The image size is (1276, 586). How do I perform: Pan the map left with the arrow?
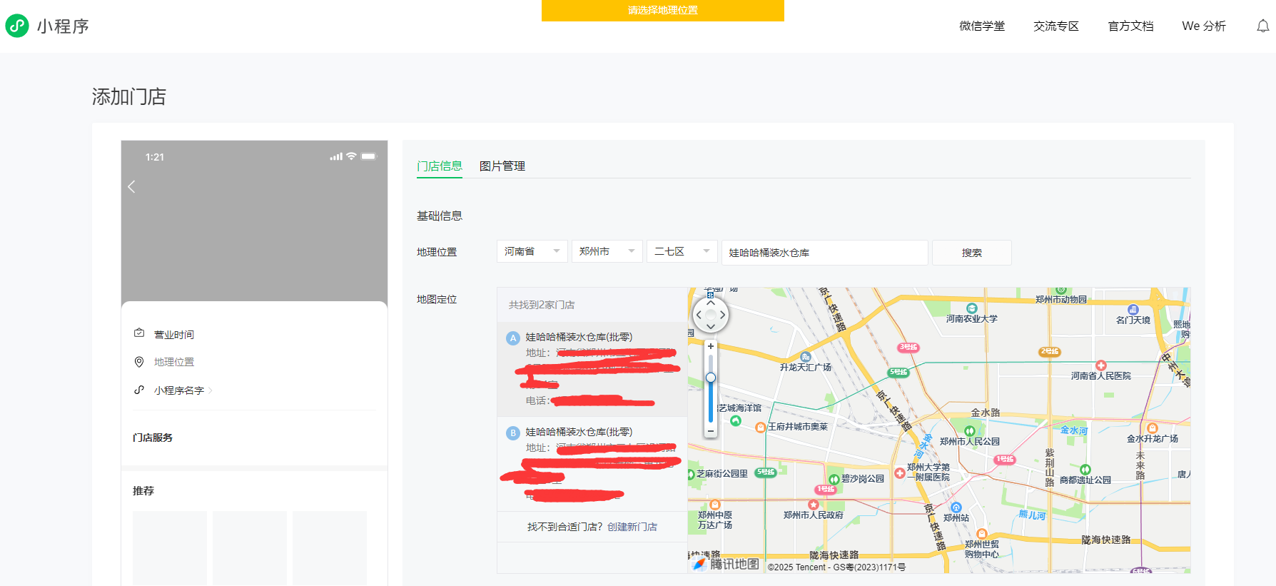coord(699,314)
